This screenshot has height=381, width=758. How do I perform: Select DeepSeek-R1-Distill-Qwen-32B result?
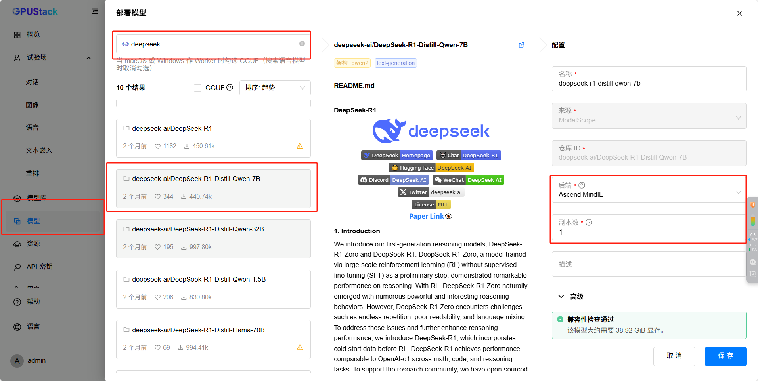pyautogui.click(x=213, y=238)
